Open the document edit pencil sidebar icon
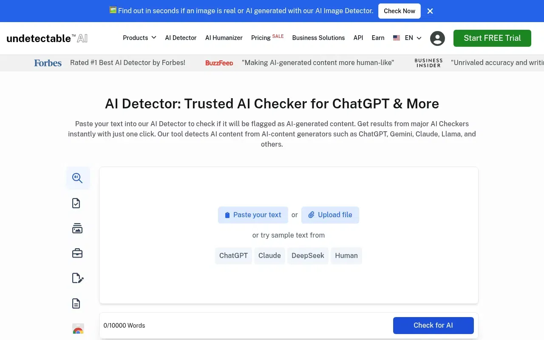The height and width of the screenshot is (340, 544). pyautogui.click(x=77, y=278)
